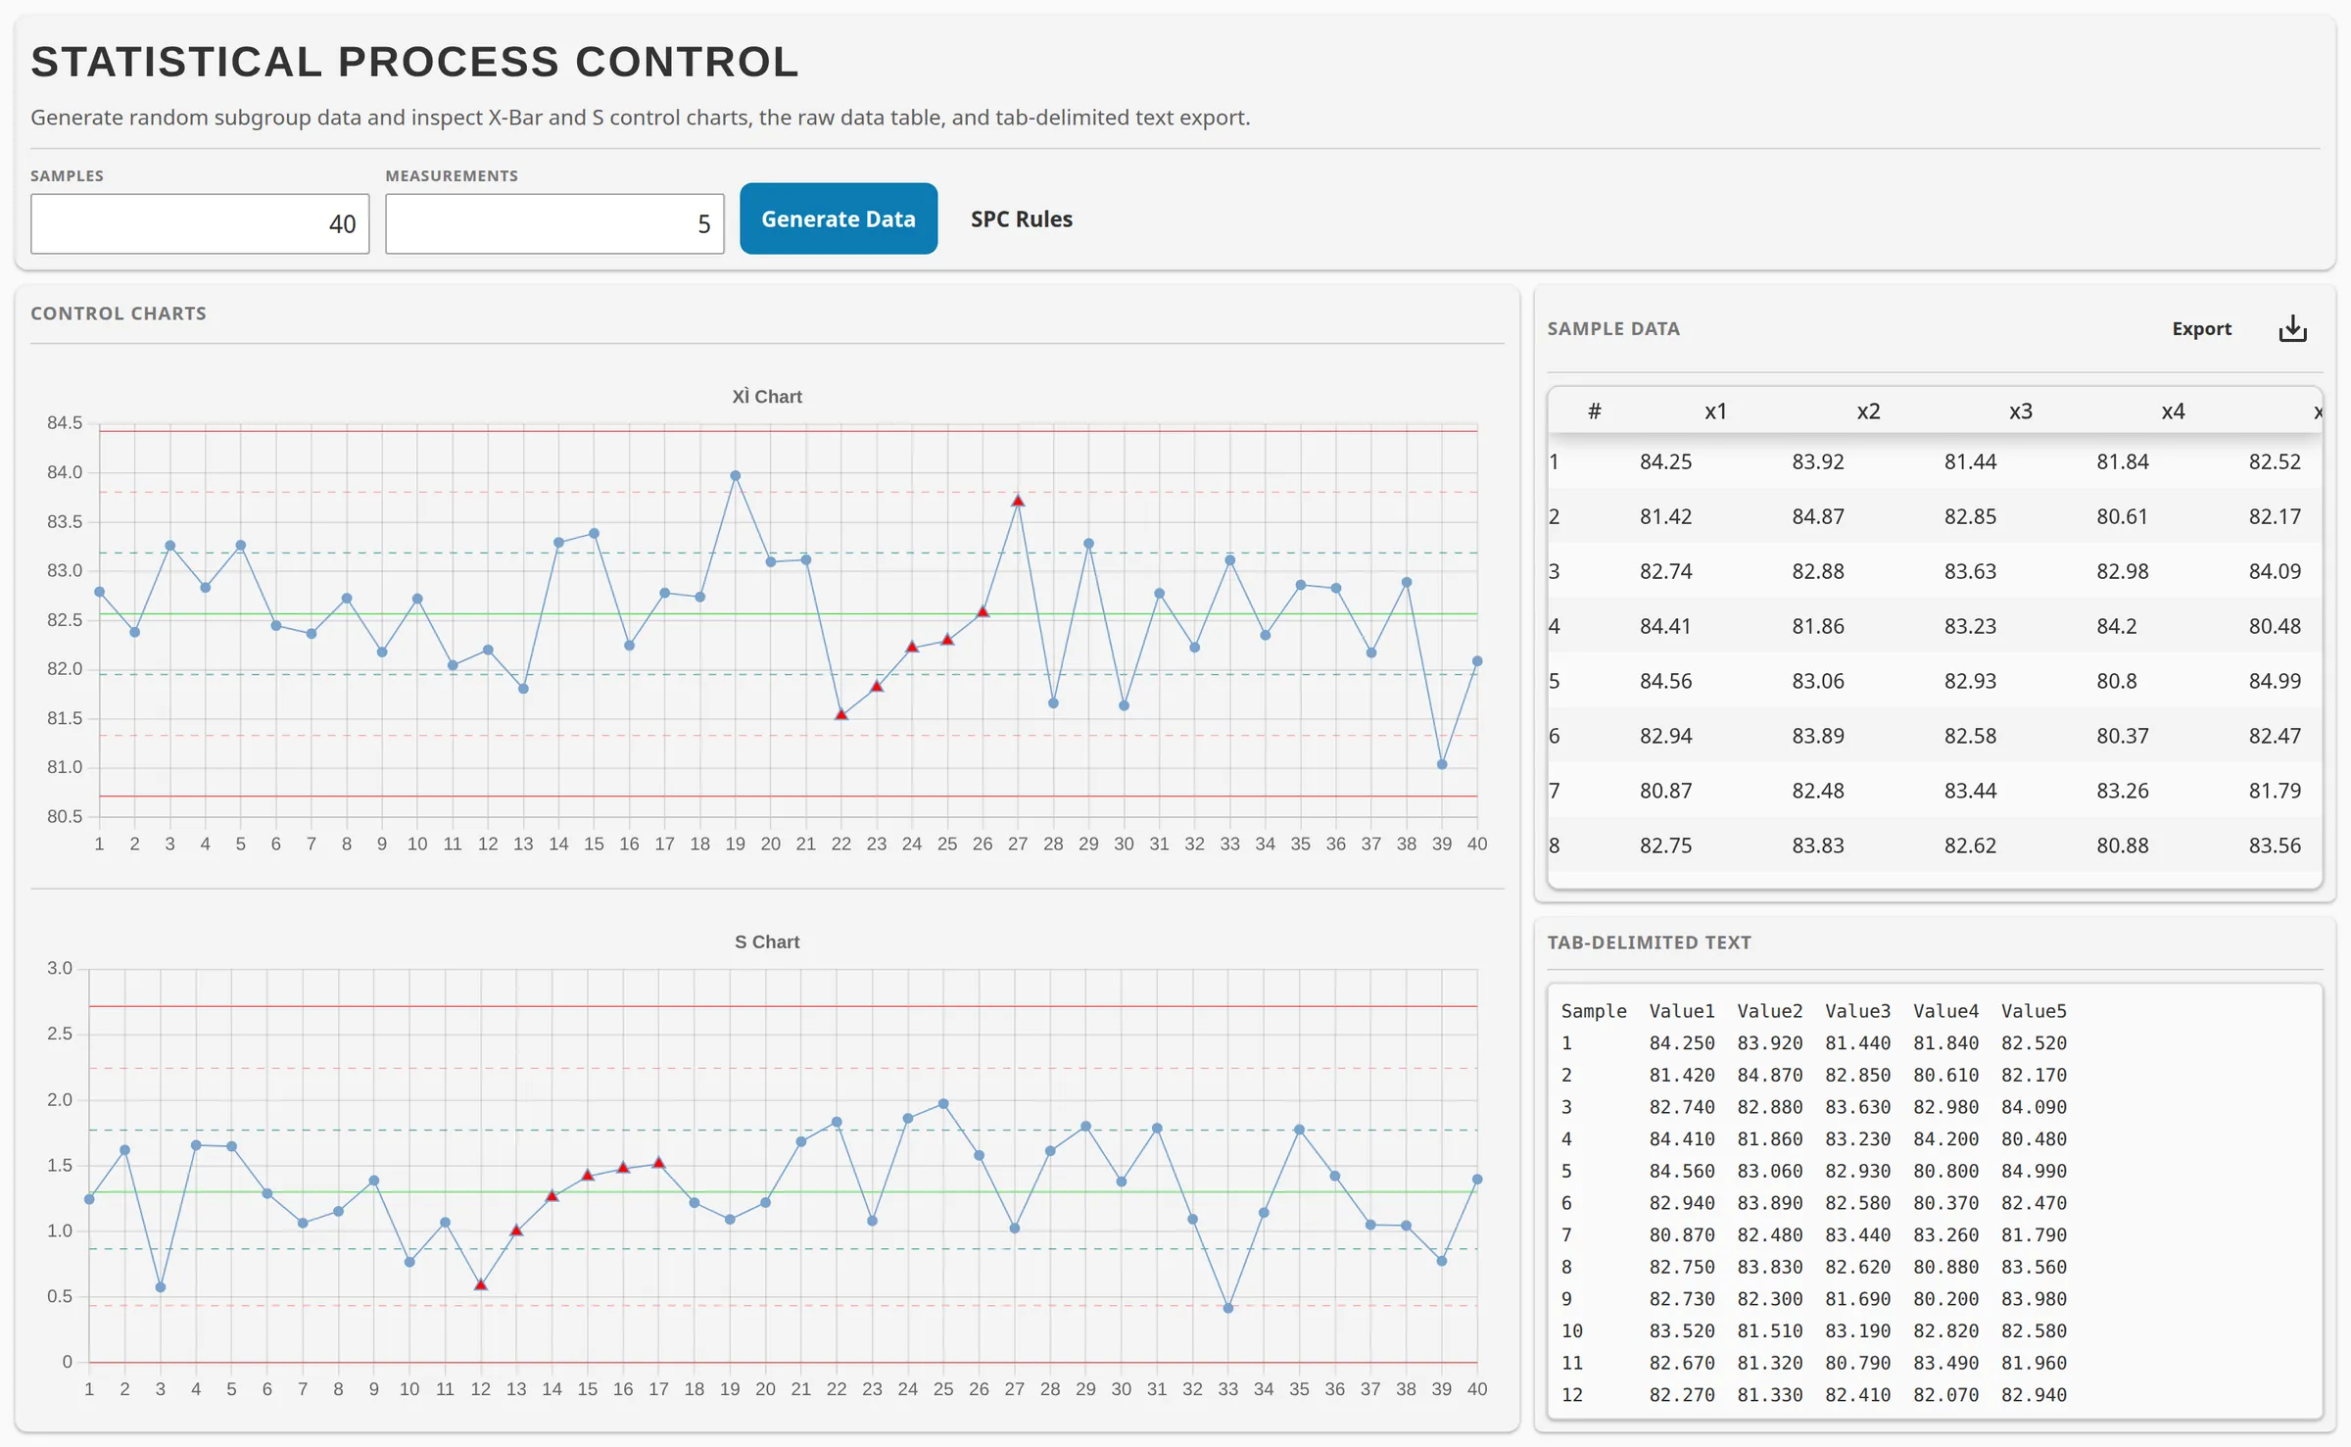
Task: Click the S chart point at sample 3
Action: pos(161,1287)
